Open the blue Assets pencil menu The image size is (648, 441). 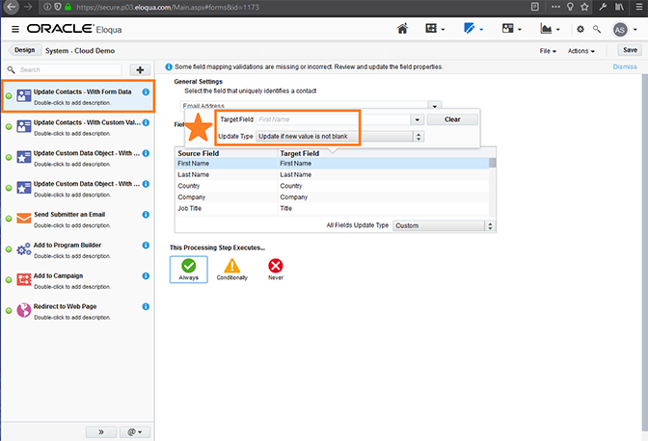coord(473,29)
